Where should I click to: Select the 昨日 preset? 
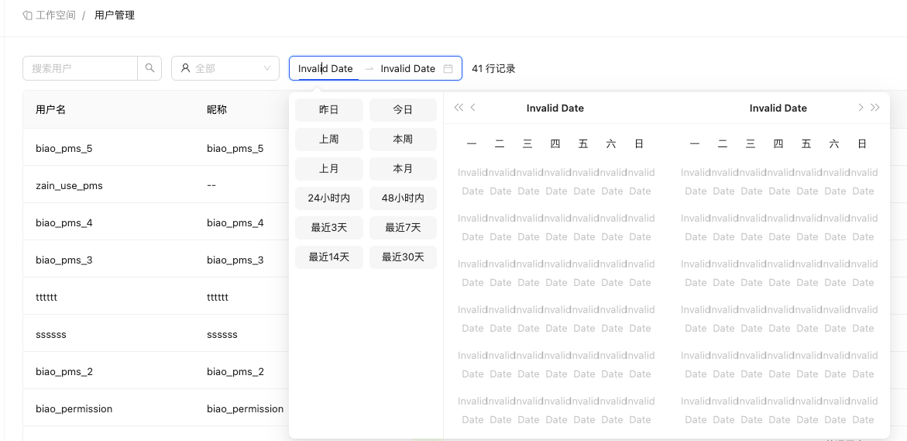329,110
